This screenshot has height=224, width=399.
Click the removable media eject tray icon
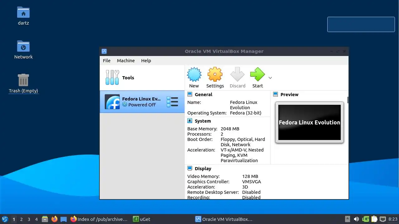pyautogui.click(x=348, y=219)
